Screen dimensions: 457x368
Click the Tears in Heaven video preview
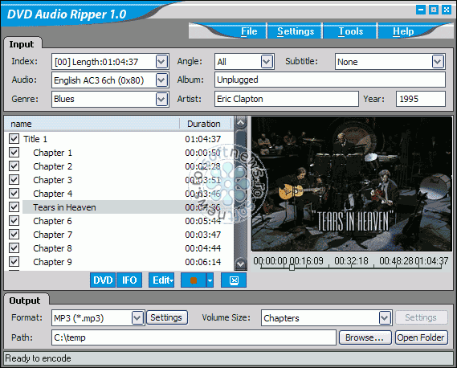[x=352, y=184]
